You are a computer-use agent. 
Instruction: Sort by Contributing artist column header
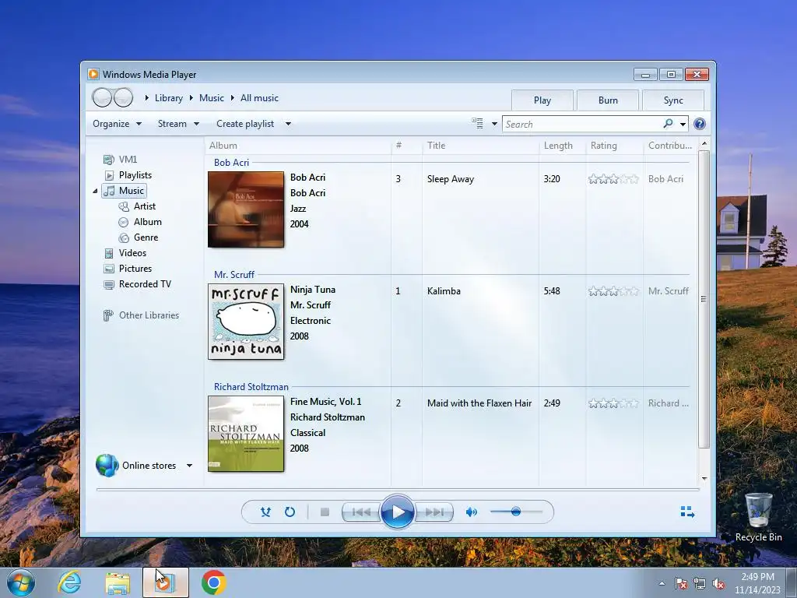(x=670, y=146)
